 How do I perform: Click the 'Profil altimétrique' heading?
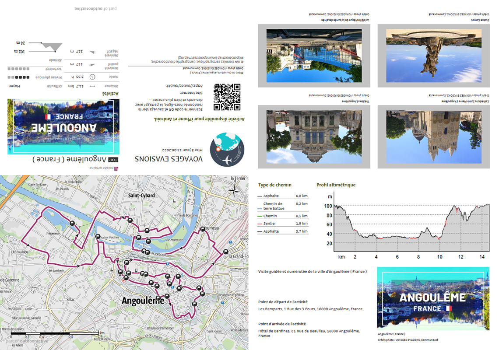point(336,185)
